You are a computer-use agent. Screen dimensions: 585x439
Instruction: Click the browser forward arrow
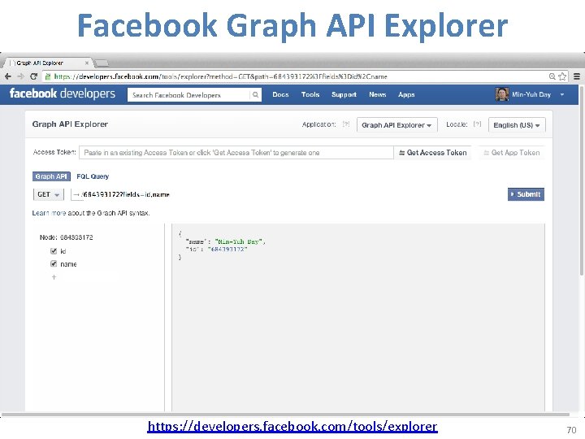tap(20, 76)
